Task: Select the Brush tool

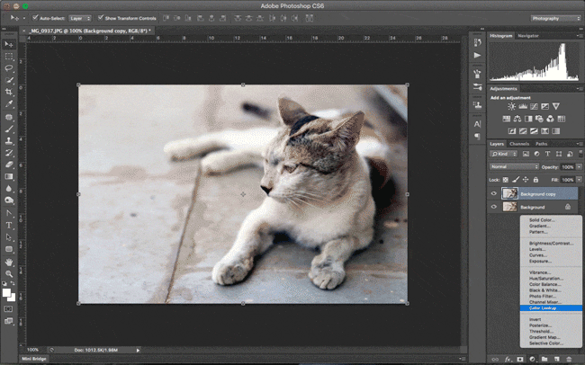Action: pyautogui.click(x=9, y=129)
